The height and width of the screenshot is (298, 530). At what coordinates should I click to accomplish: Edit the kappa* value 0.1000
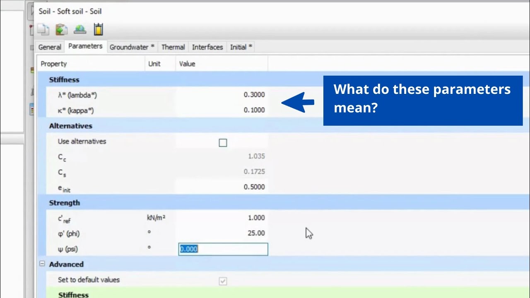(x=222, y=110)
